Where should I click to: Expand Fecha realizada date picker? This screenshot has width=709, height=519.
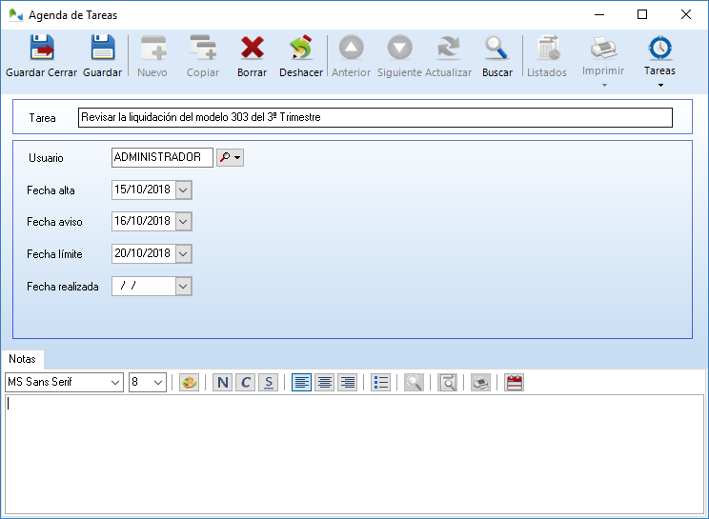pos(184,287)
